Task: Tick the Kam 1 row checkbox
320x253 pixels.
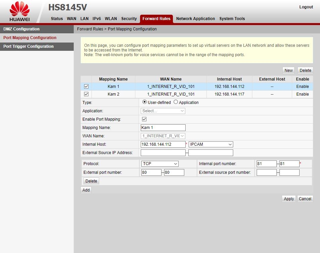Action: coord(86,87)
